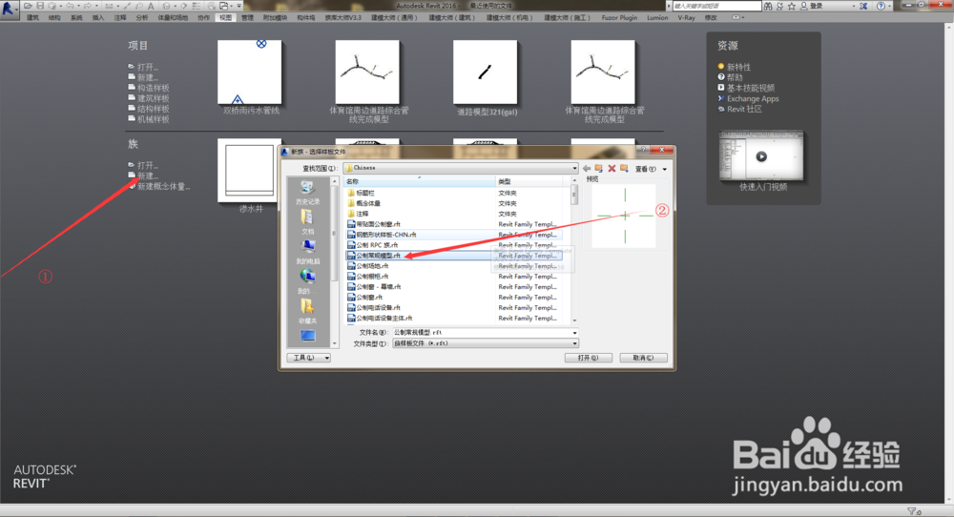Image resolution: width=954 pixels, height=517 pixels.
Task: Sort file list by 名称 column header
Action: (x=420, y=182)
